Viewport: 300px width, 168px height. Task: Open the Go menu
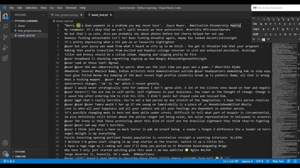click(52, 8)
